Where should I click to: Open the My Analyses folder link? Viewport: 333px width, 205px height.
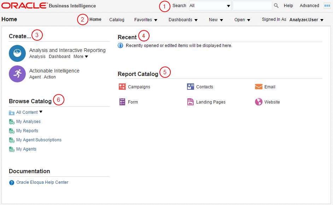pyautogui.click(x=28, y=122)
